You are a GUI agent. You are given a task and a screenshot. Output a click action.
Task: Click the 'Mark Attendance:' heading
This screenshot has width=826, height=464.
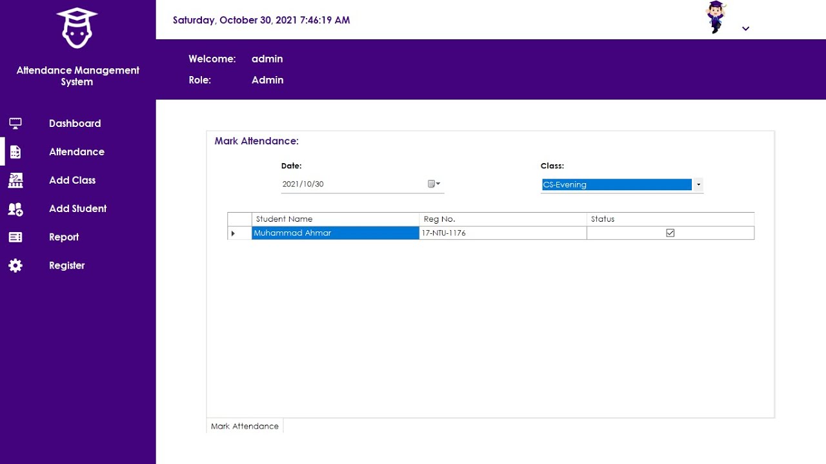(256, 141)
